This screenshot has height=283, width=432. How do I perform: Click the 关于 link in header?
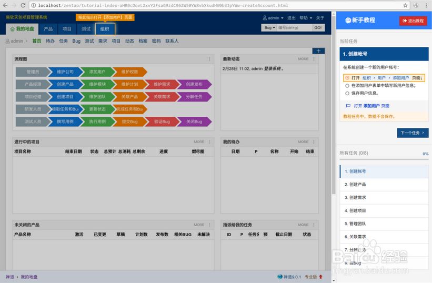point(320,18)
